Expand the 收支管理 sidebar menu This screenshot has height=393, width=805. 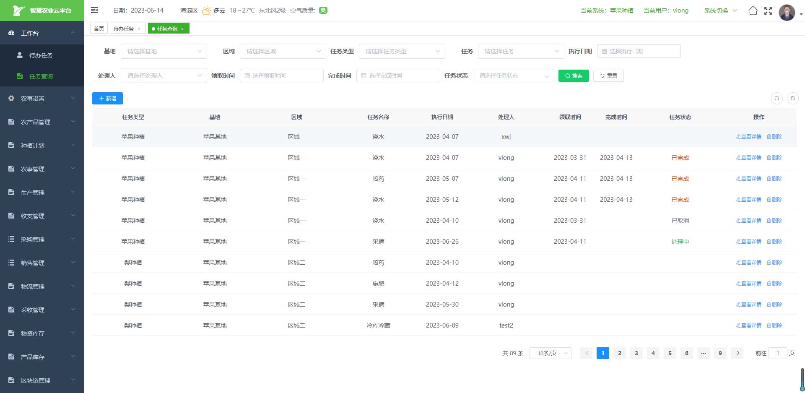42,216
